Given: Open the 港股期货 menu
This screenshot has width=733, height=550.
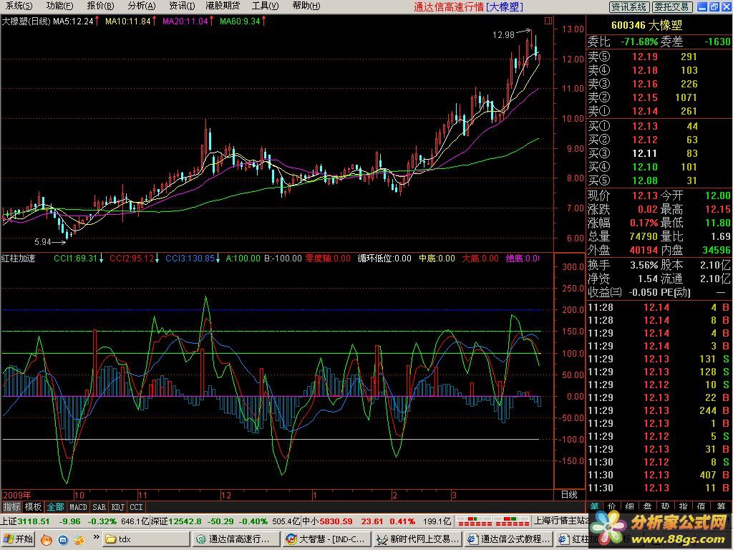Looking at the screenshot, I should click(x=223, y=6).
